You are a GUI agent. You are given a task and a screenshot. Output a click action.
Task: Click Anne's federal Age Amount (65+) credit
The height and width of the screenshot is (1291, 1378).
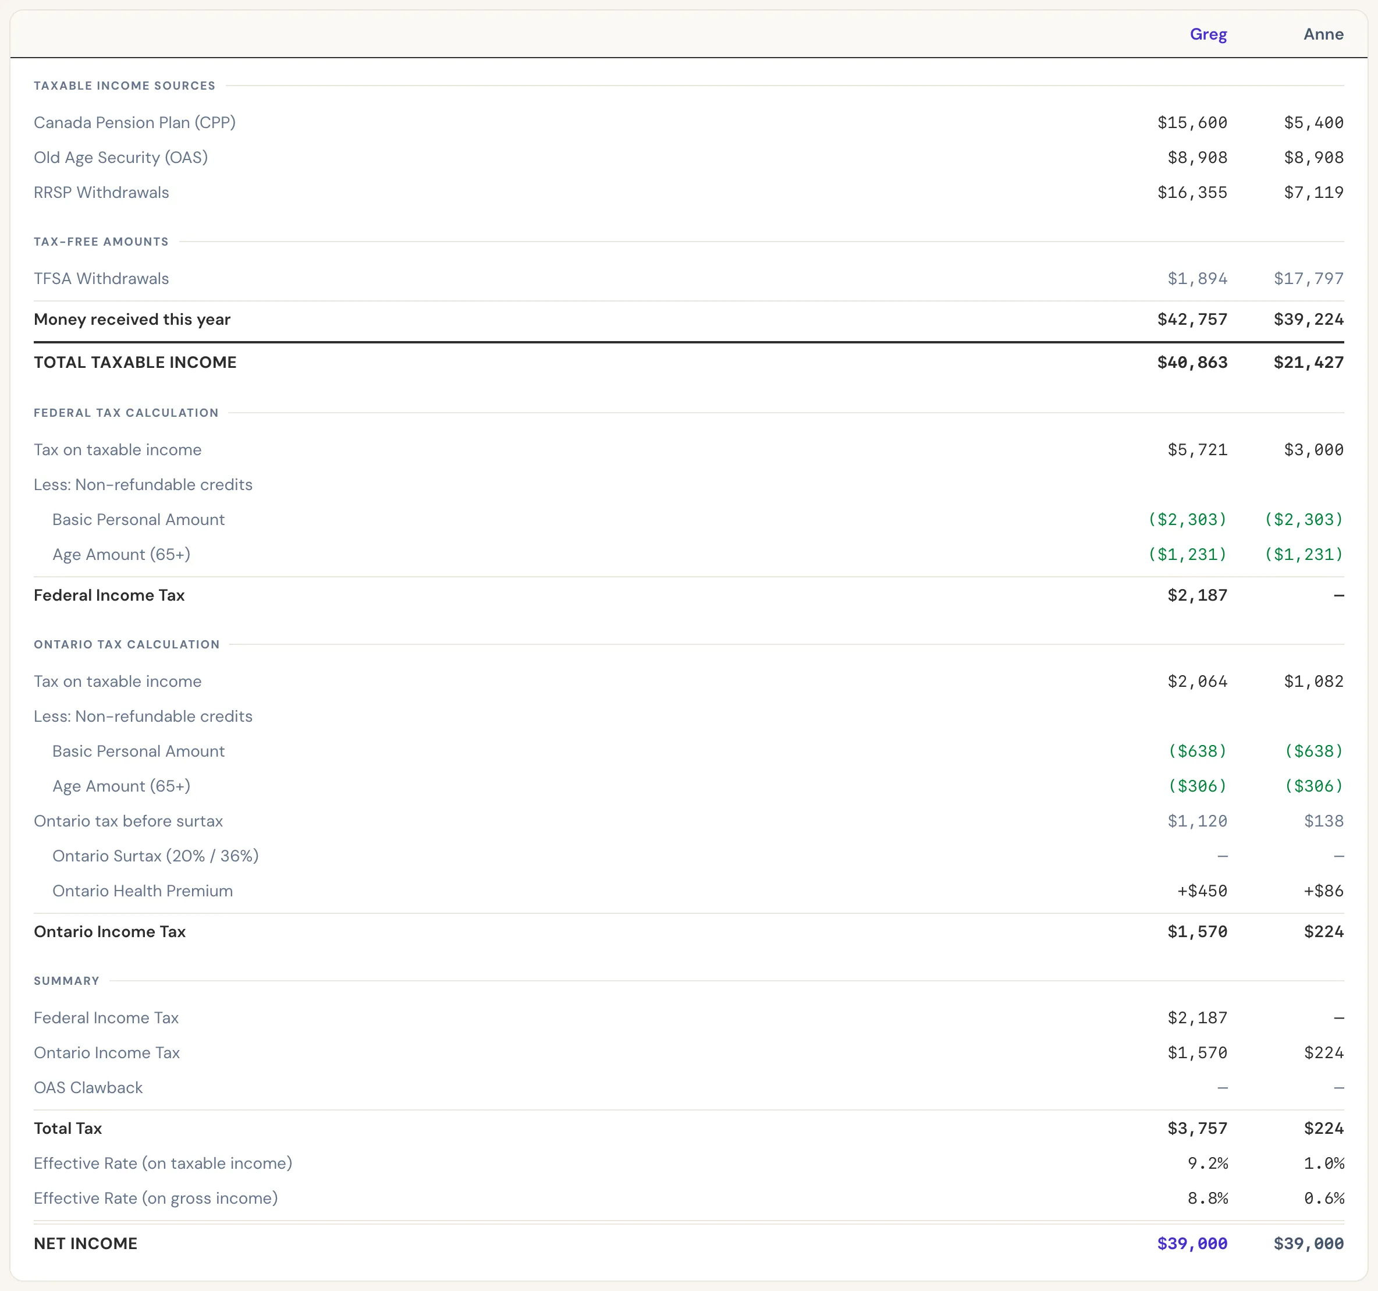coord(1304,555)
